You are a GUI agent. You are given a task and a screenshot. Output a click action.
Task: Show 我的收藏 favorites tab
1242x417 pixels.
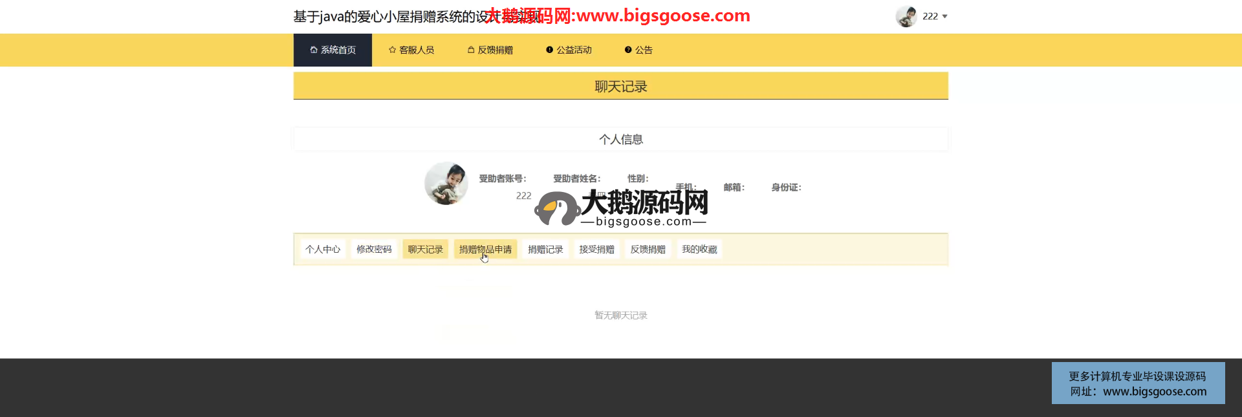pos(699,250)
